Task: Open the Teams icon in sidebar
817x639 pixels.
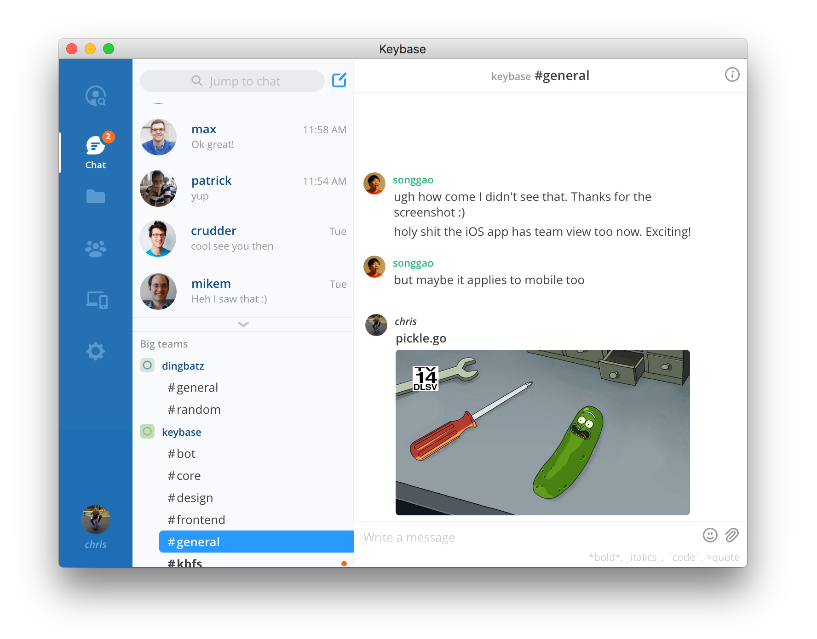Action: (x=96, y=249)
